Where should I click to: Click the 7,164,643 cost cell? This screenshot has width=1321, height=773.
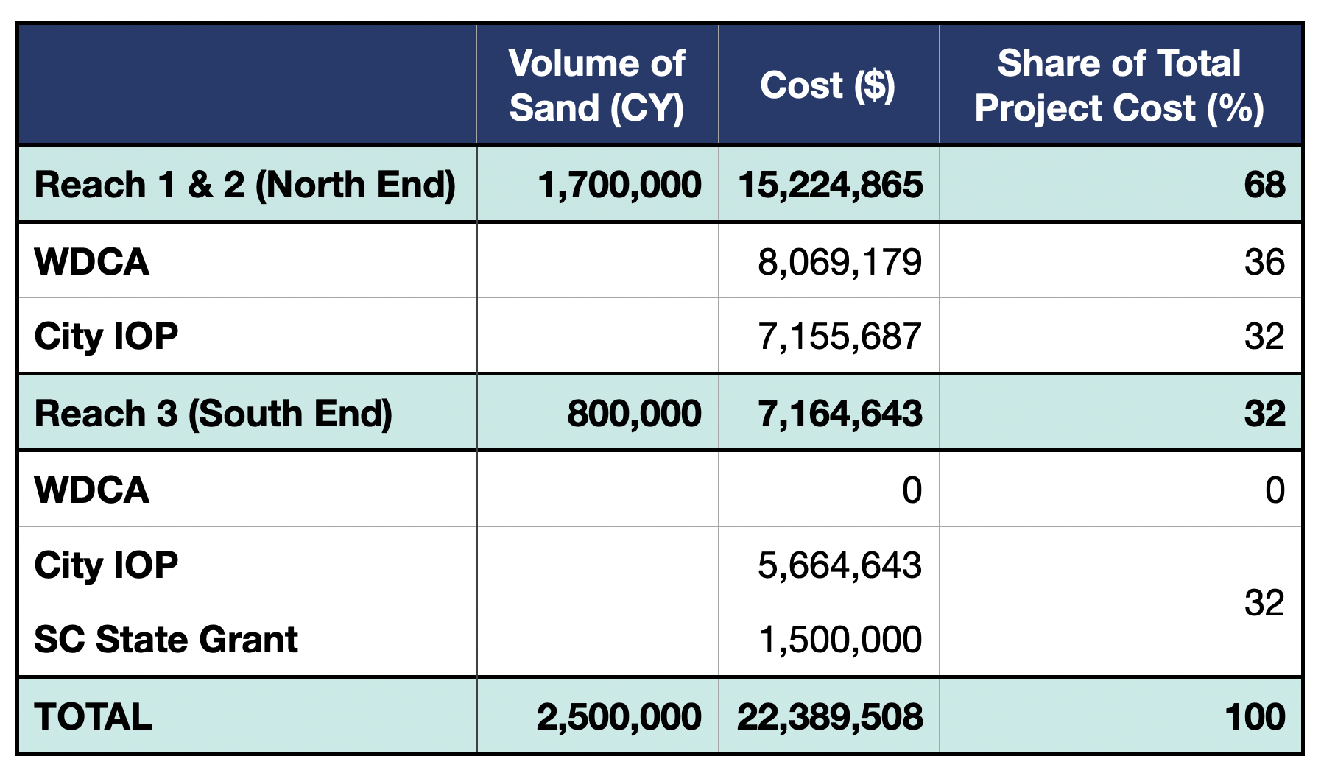click(828, 413)
